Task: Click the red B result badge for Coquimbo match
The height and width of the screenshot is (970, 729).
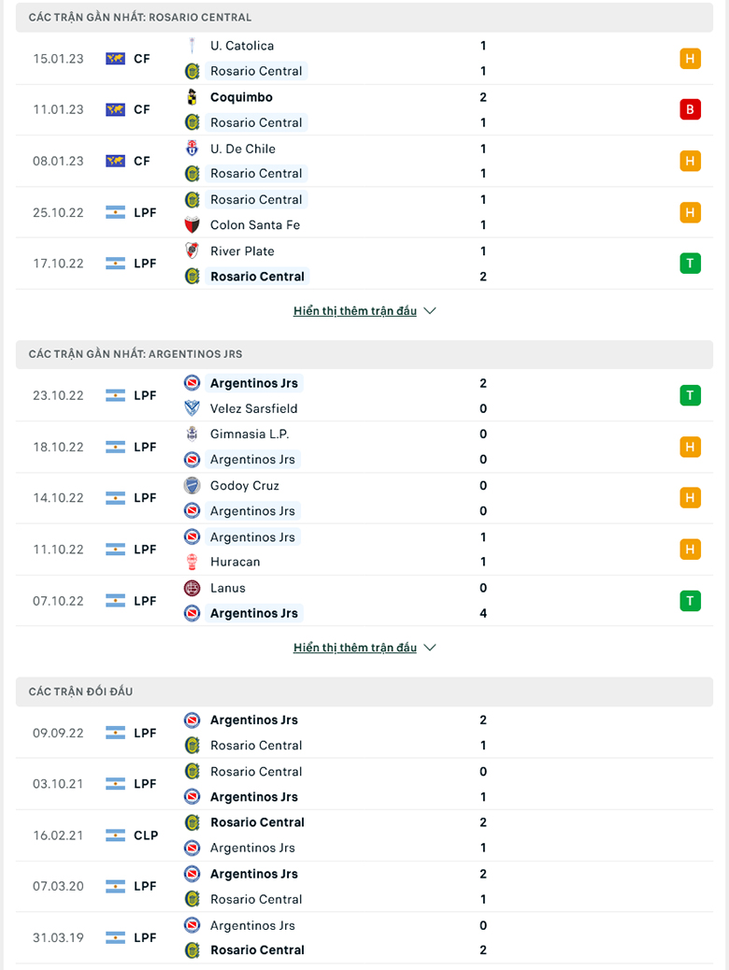Action: click(690, 109)
